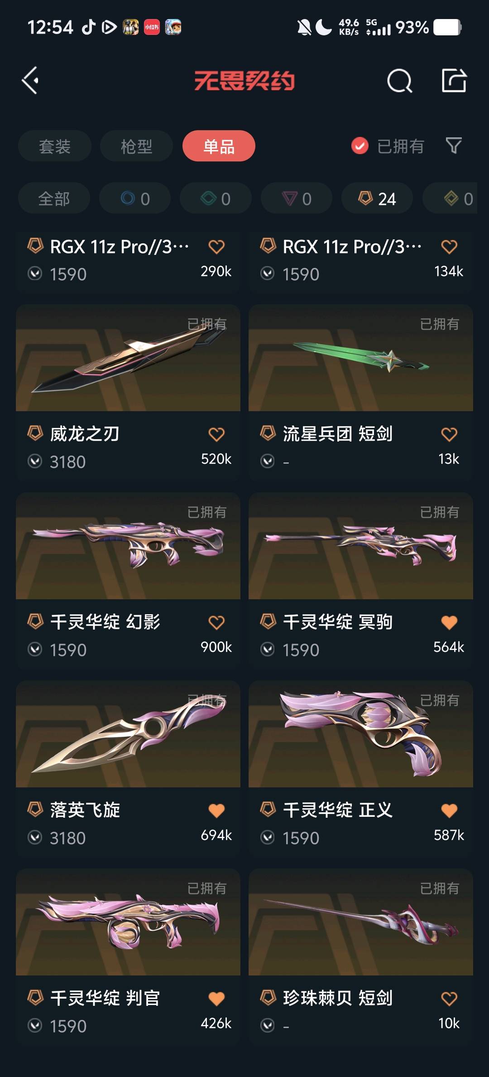Viewport: 489px width, 1077px height.
Task: Filter by pink triangle tier icon
Action: [297, 198]
